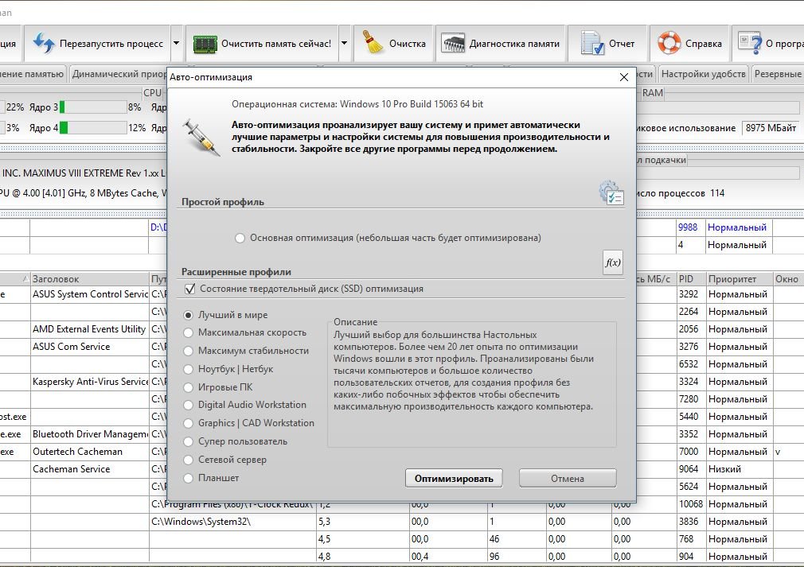Select the 'Игровые ПК' profile
Screen dimensions: 804x567
point(188,387)
